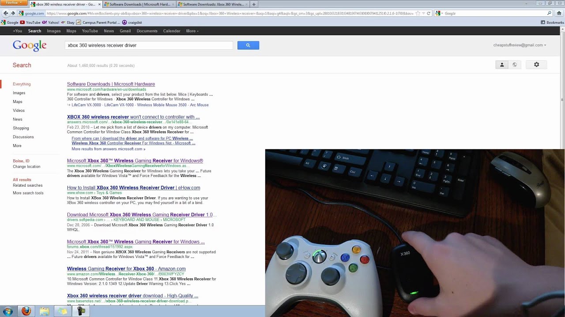Image resolution: width=565 pixels, height=317 pixels.
Task: Click the Google logo
Action: (x=30, y=45)
